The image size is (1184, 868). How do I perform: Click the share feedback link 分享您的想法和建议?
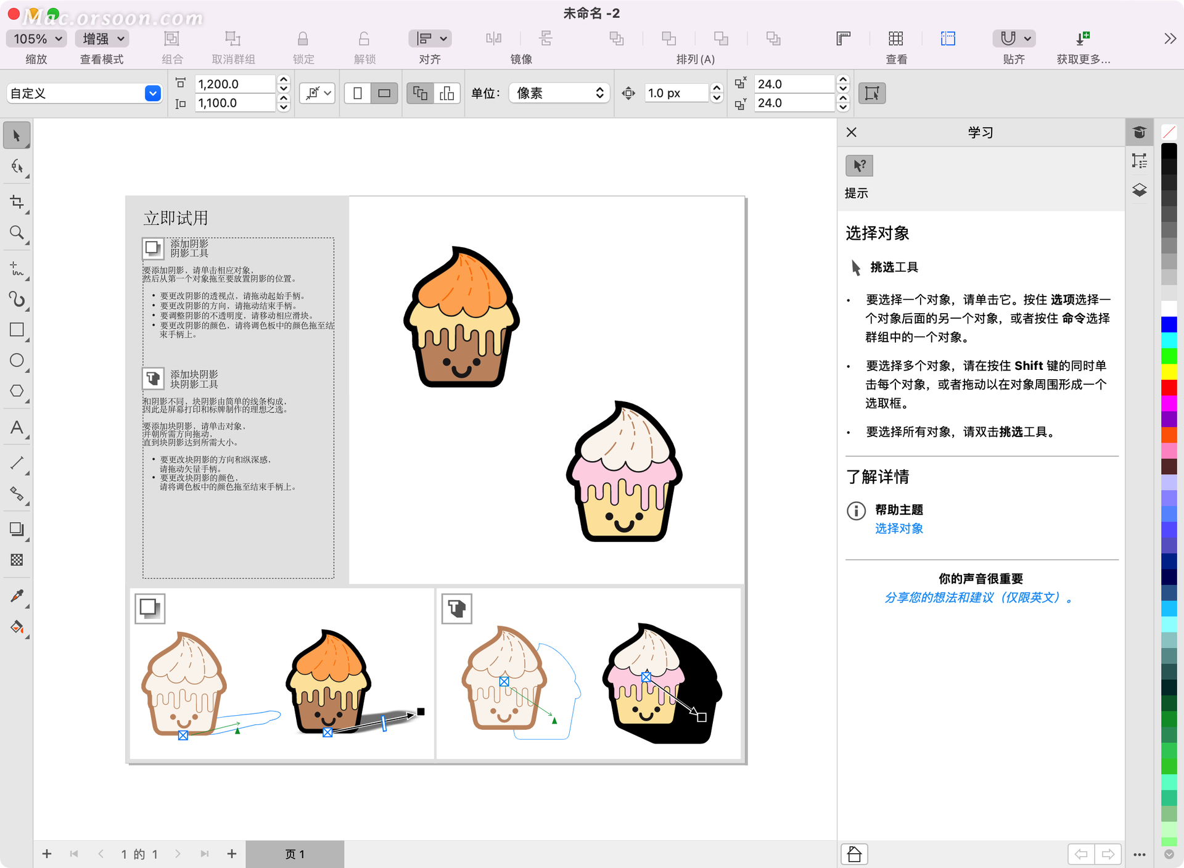pos(978,597)
